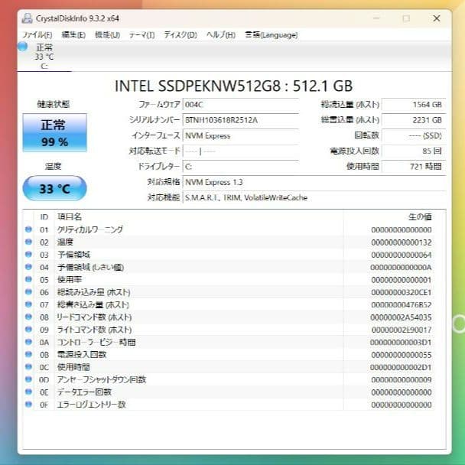Click raw value 0000000000009
The height and width of the screenshot is (465, 465).
(402, 380)
